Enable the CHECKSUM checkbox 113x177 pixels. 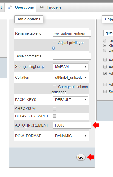pos(55,109)
